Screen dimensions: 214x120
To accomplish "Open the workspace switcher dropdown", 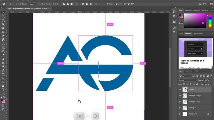I will [x=205, y=4].
